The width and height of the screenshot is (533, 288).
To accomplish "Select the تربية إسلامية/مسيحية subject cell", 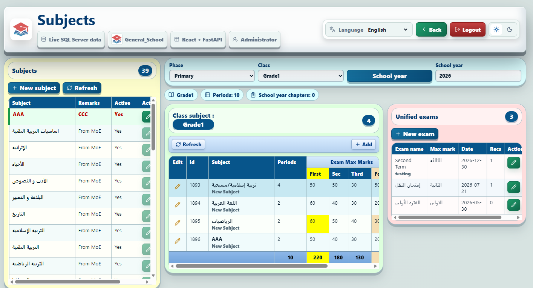I will tap(241, 188).
